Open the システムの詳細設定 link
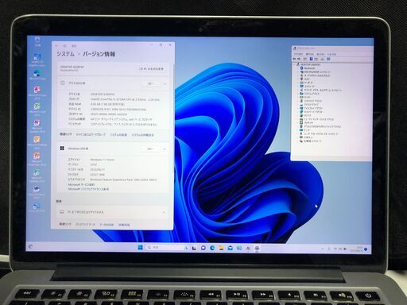 tap(142, 135)
